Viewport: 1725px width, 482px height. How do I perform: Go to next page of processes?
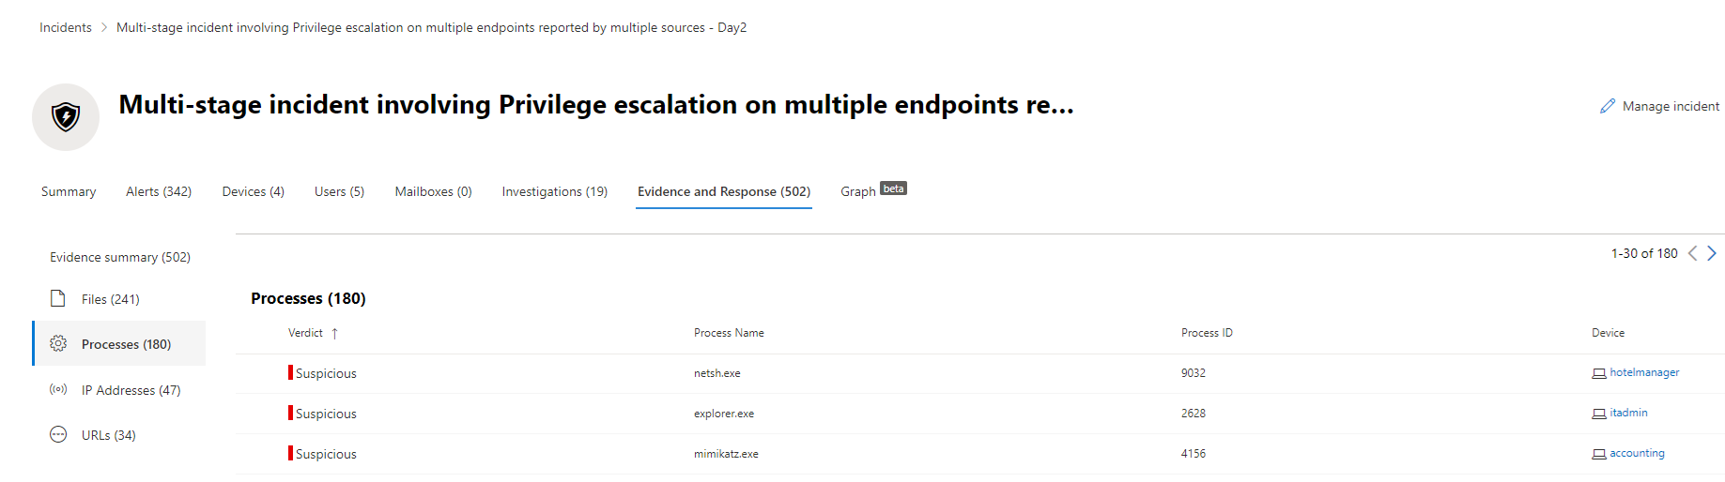tap(1712, 253)
